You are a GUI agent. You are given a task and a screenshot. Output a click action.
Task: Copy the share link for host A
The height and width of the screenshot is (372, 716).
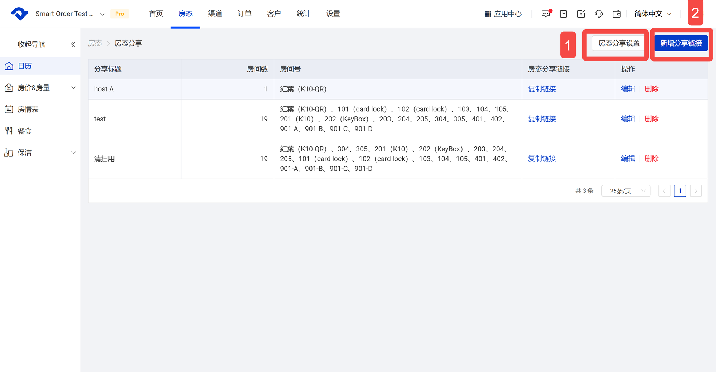tap(542, 89)
